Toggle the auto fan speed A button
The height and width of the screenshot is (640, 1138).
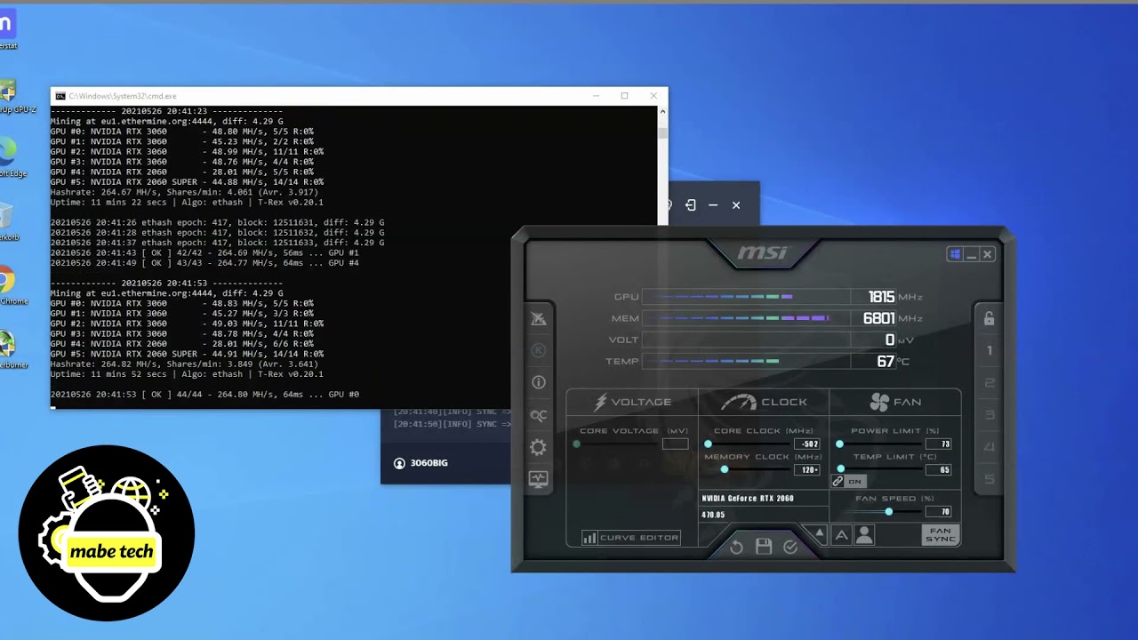(x=841, y=535)
